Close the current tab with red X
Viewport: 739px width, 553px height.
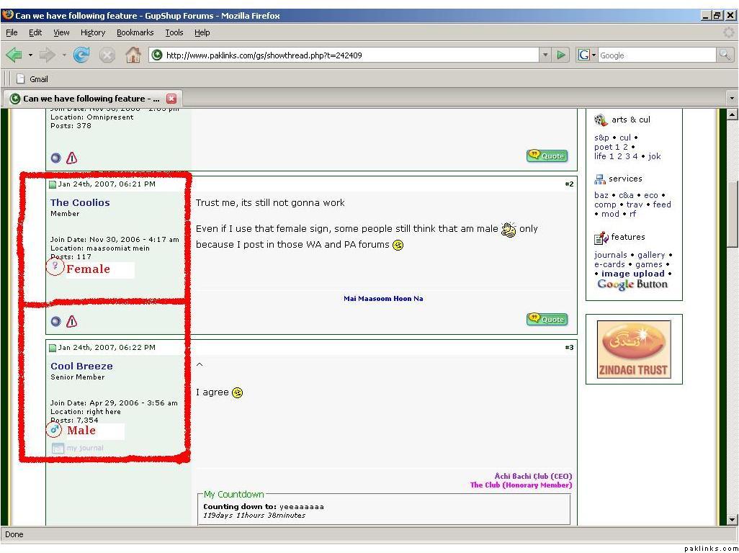(171, 99)
